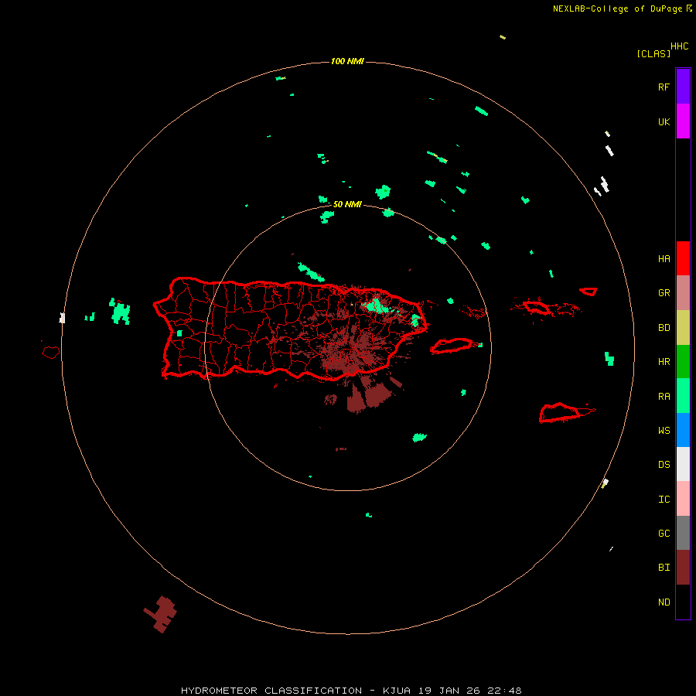Select the GC gray legend swatch
This screenshot has height=696, width=696.
pyautogui.click(x=683, y=533)
